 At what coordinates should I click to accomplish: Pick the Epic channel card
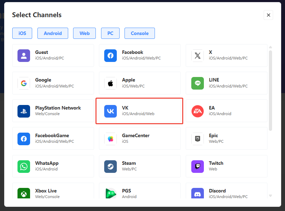(226, 139)
